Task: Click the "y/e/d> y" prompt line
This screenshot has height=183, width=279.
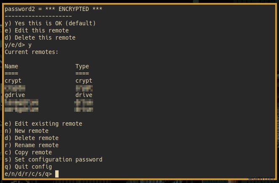Action: (x=18, y=45)
